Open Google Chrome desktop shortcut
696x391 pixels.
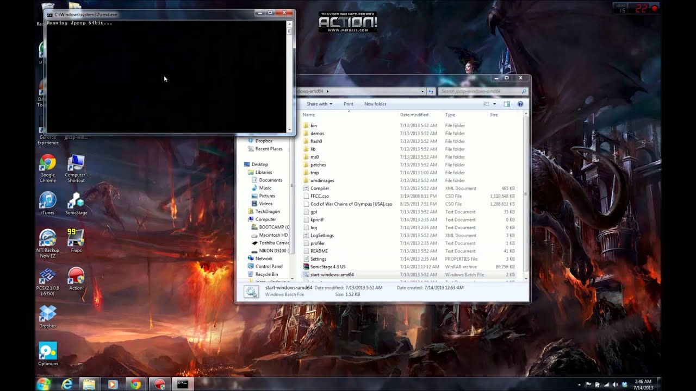[47, 168]
